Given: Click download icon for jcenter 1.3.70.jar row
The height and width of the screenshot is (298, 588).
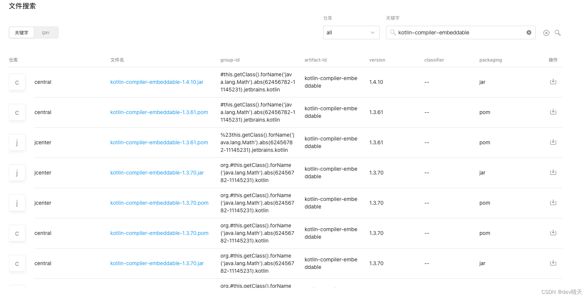Looking at the screenshot, I should [553, 172].
